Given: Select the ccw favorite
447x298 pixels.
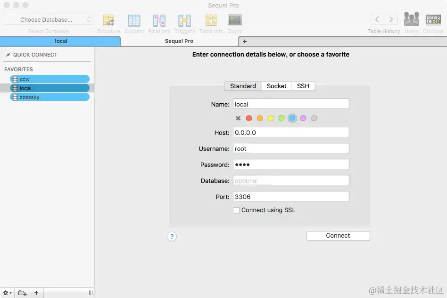Looking at the screenshot, I should point(50,79).
